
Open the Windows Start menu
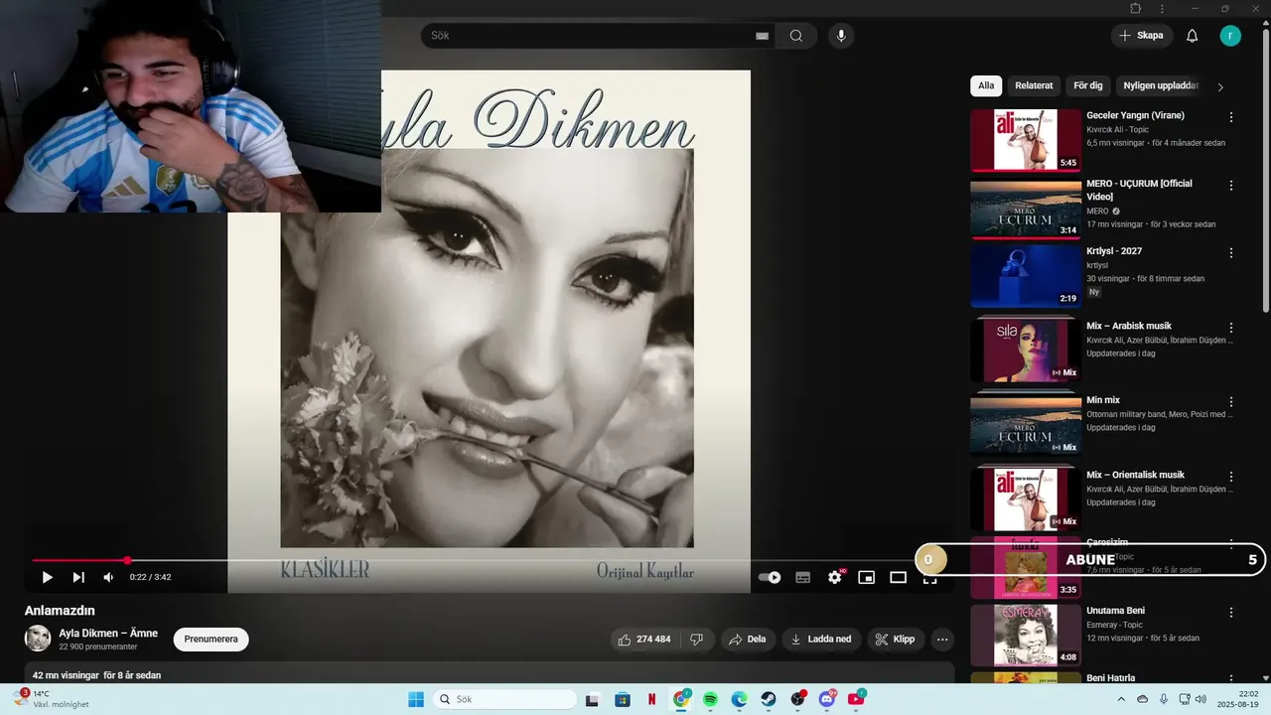coord(416,699)
